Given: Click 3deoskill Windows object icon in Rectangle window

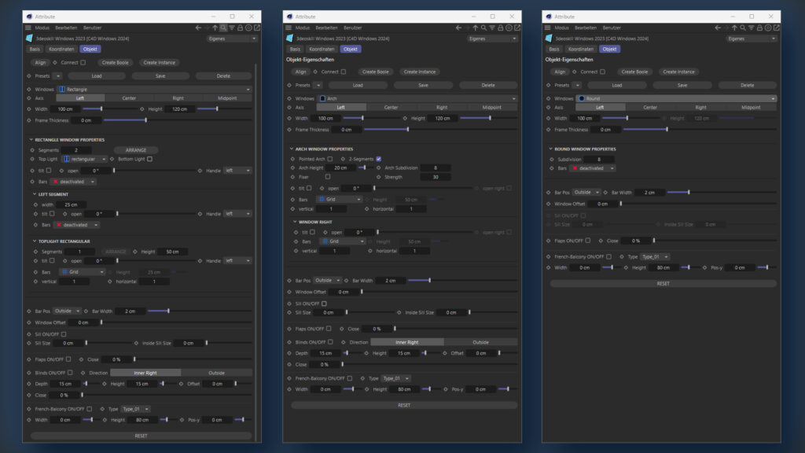Looking at the screenshot, I should tap(29, 39).
